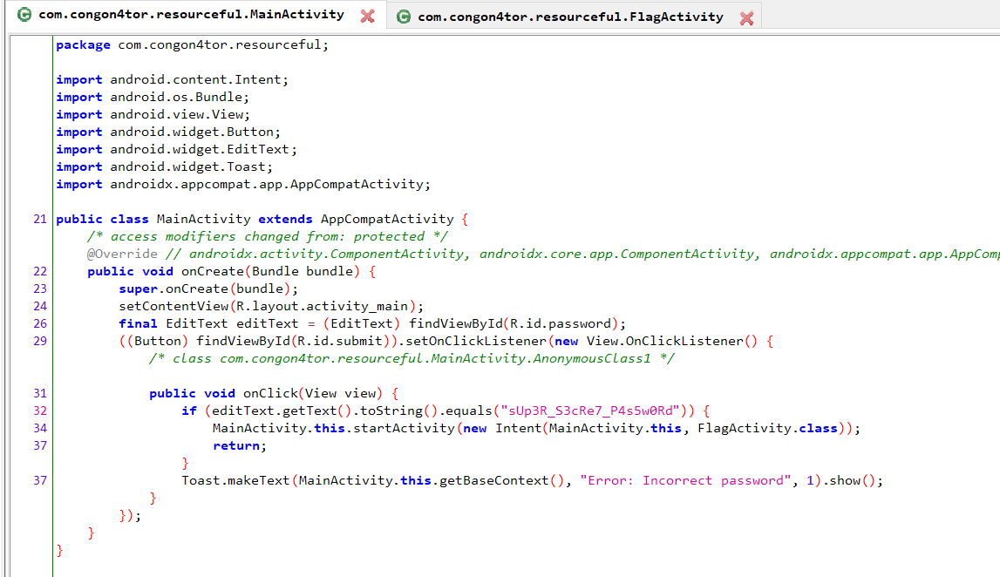Click R.layout.activity_main reference
This screenshot has height=577, width=1000.
[x=322, y=306]
